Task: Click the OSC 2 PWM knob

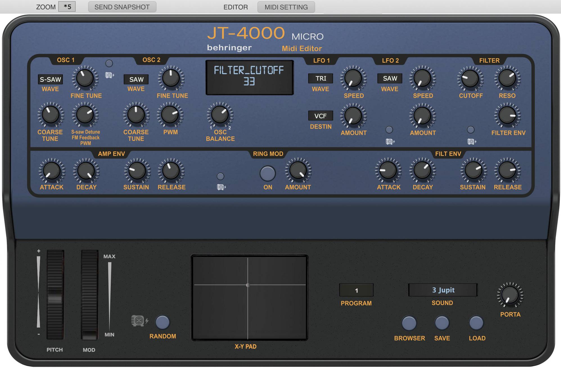Action: point(170,115)
